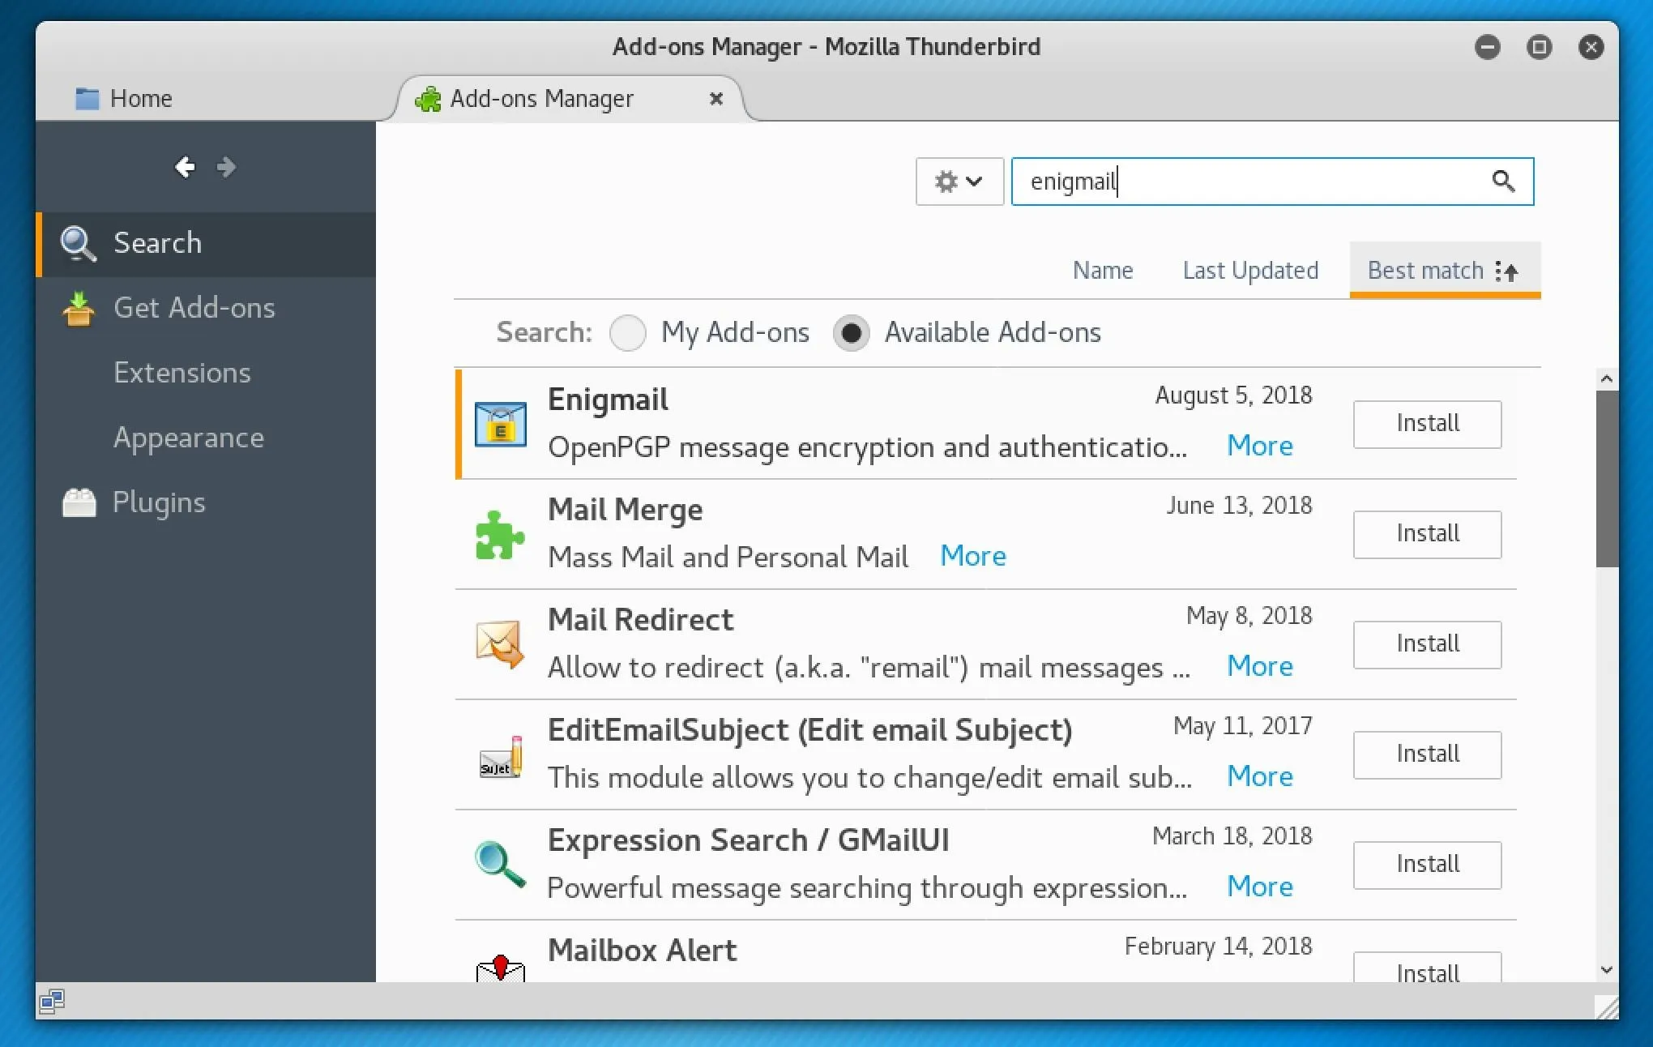This screenshot has width=1653, height=1047.
Task: Click the forward arrow in the sidebar
Action: pyautogui.click(x=226, y=167)
